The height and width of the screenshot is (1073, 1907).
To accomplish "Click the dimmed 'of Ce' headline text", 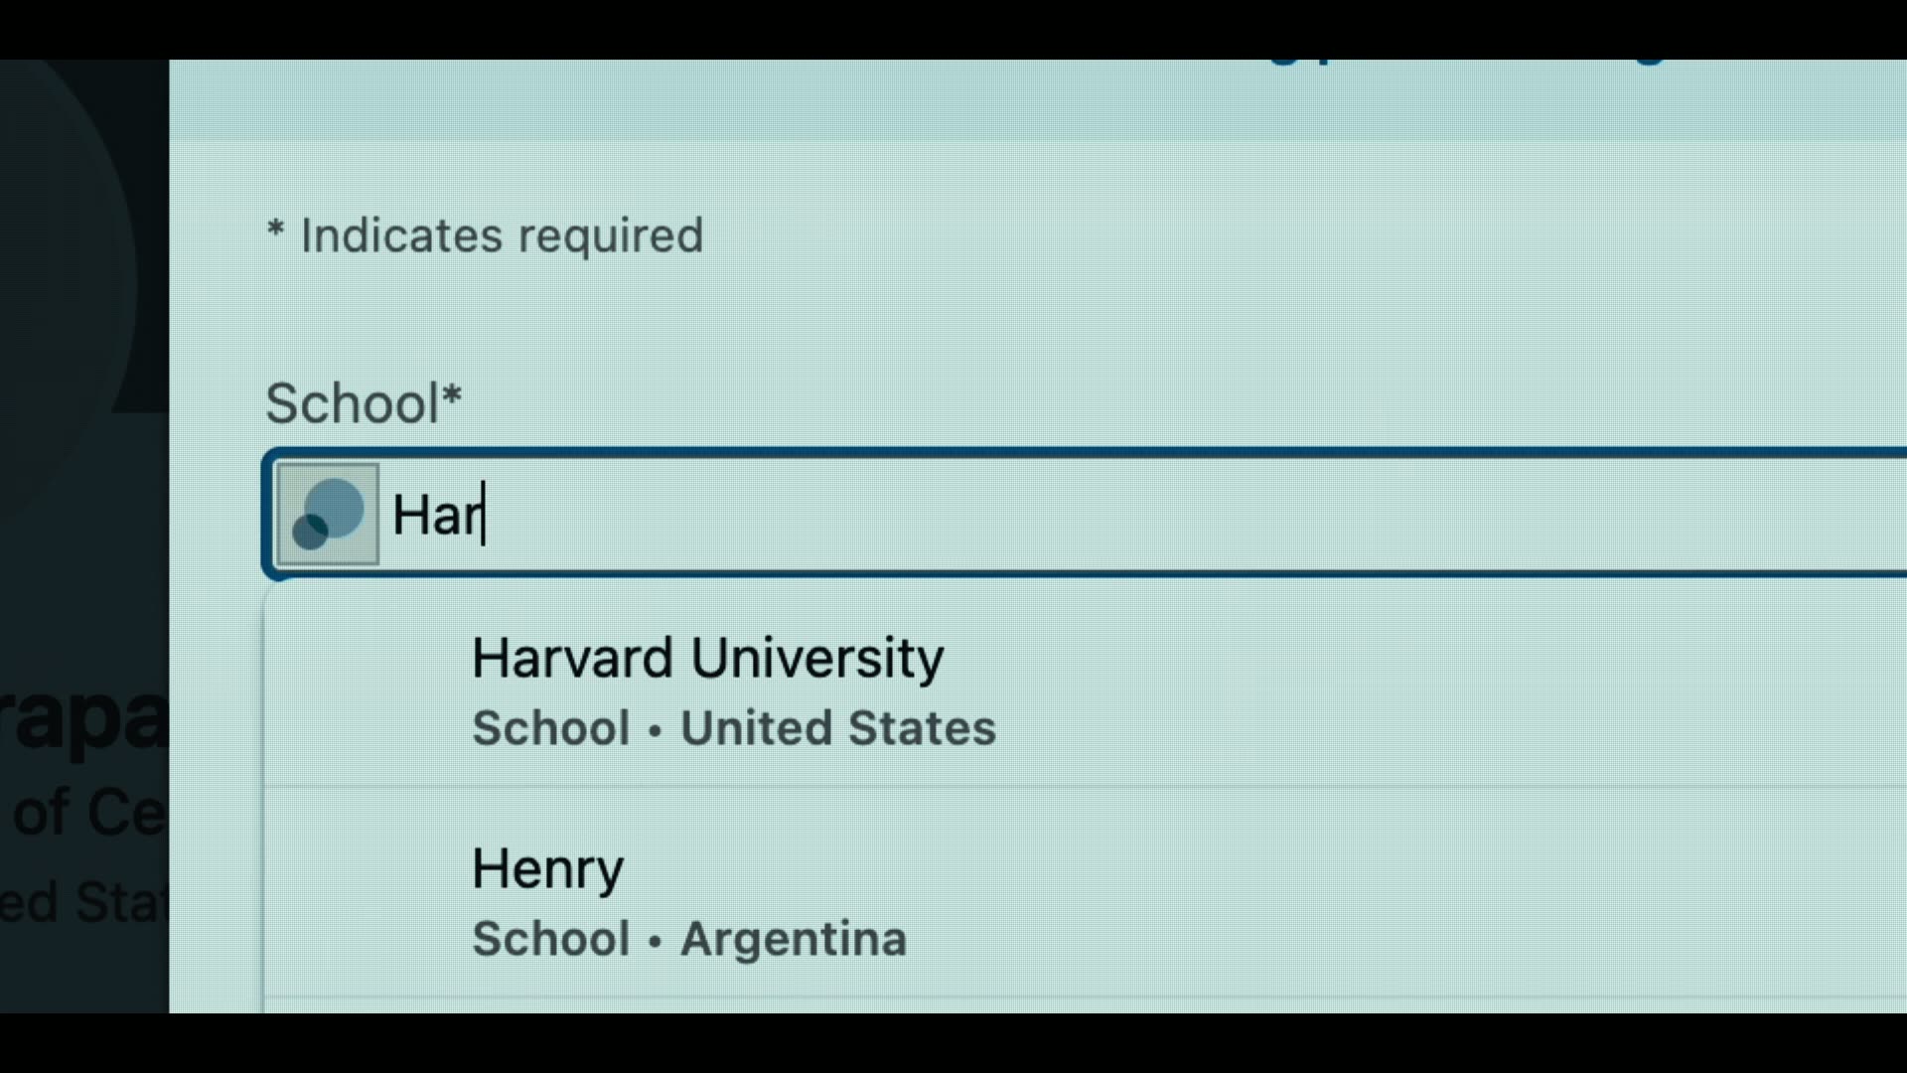I will coord(87,813).
